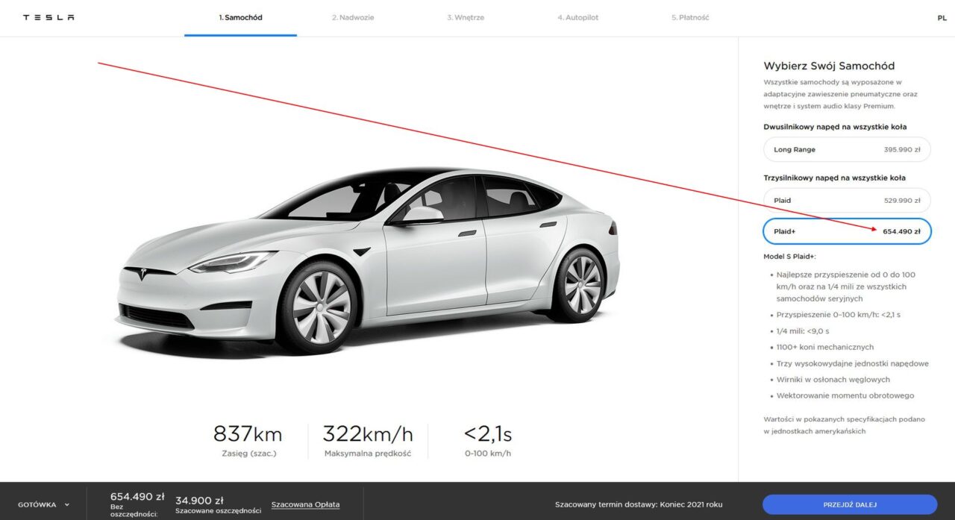Screen dimensions: 955x520
Task: Open the 5. Płatność tab
Action: click(x=690, y=18)
